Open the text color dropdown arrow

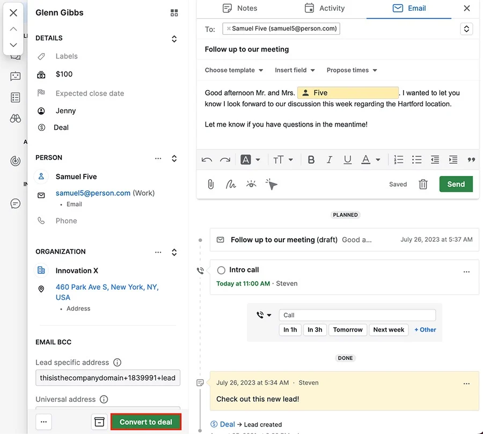click(x=378, y=159)
